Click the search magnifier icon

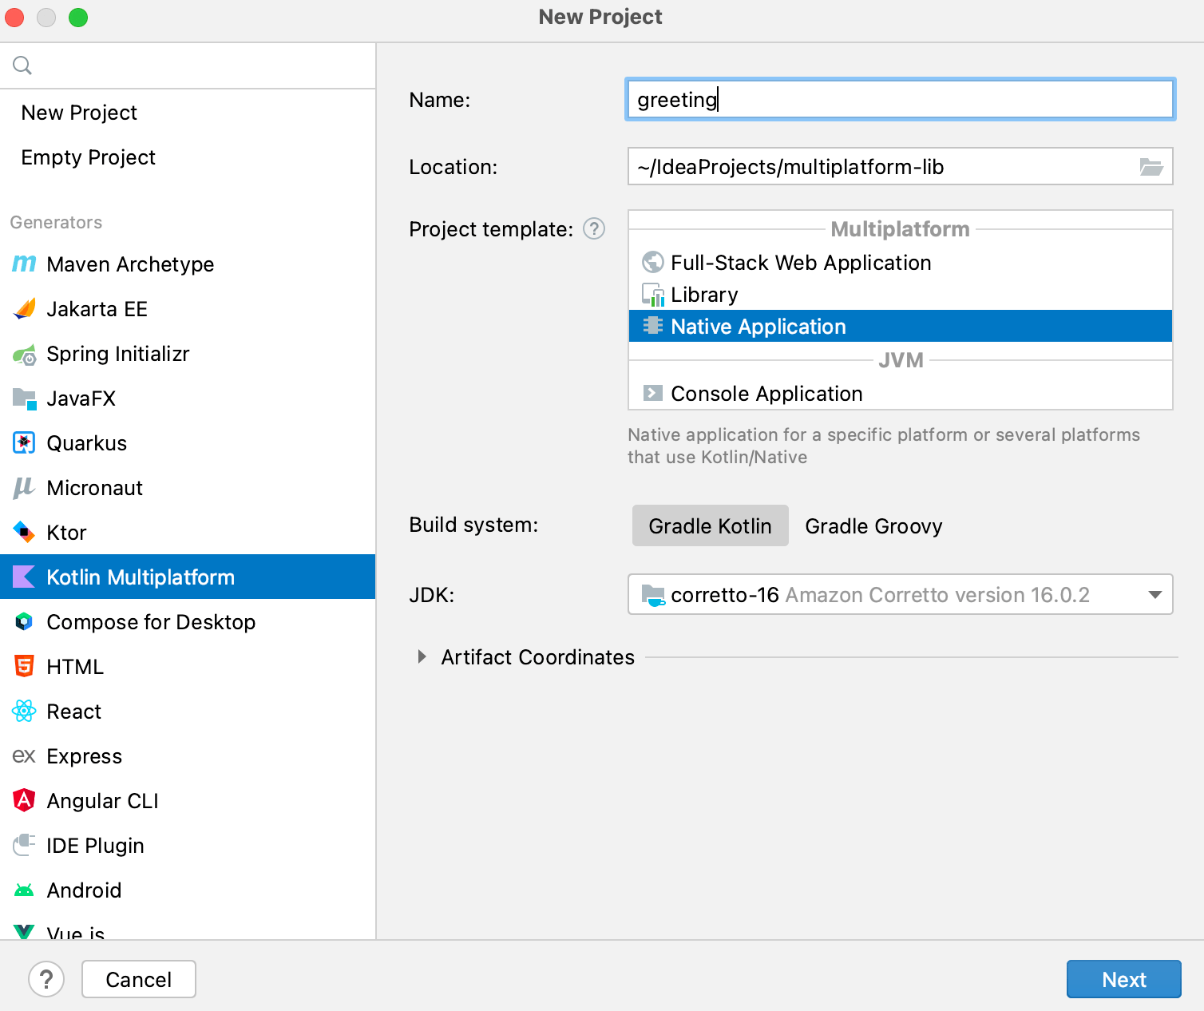click(22, 65)
